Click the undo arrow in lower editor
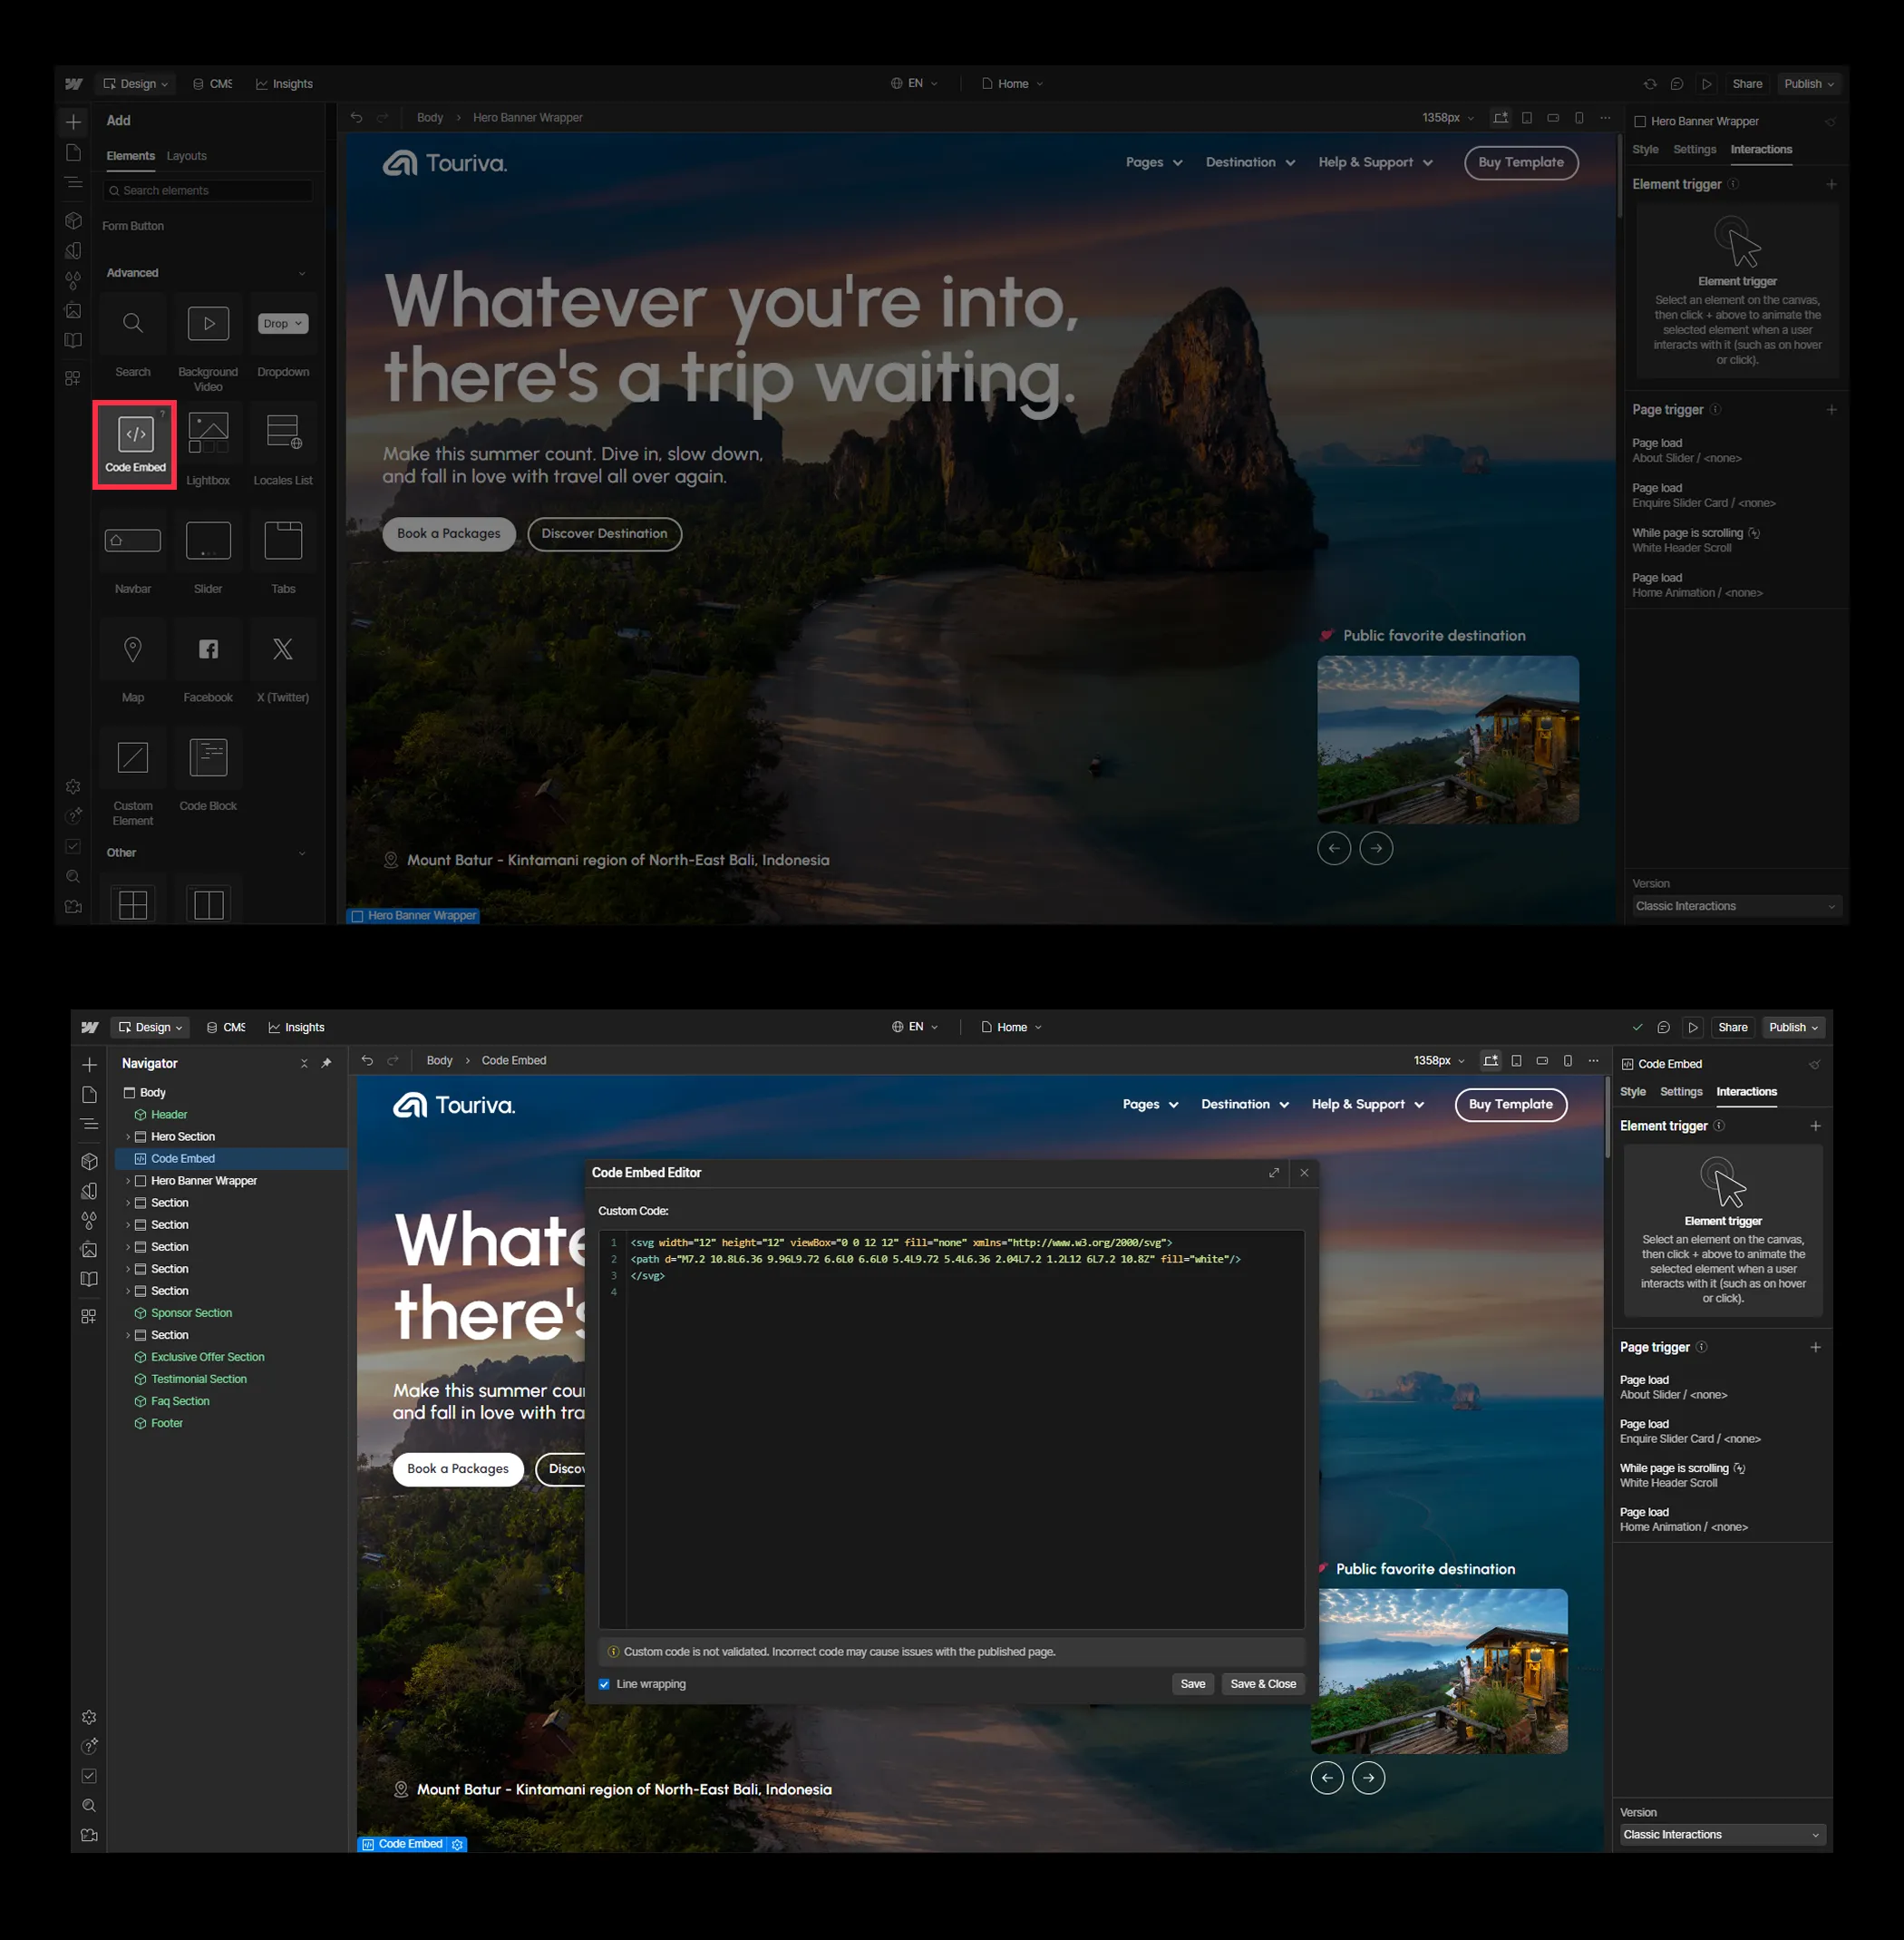Viewport: 1904px width, 1940px height. (367, 1060)
